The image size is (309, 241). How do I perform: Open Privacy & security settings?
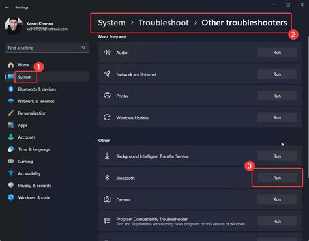click(47, 186)
